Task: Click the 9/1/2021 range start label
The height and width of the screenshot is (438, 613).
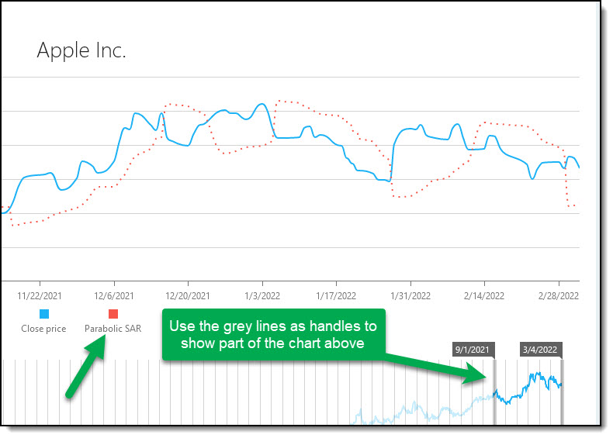Action: point(473,350)
